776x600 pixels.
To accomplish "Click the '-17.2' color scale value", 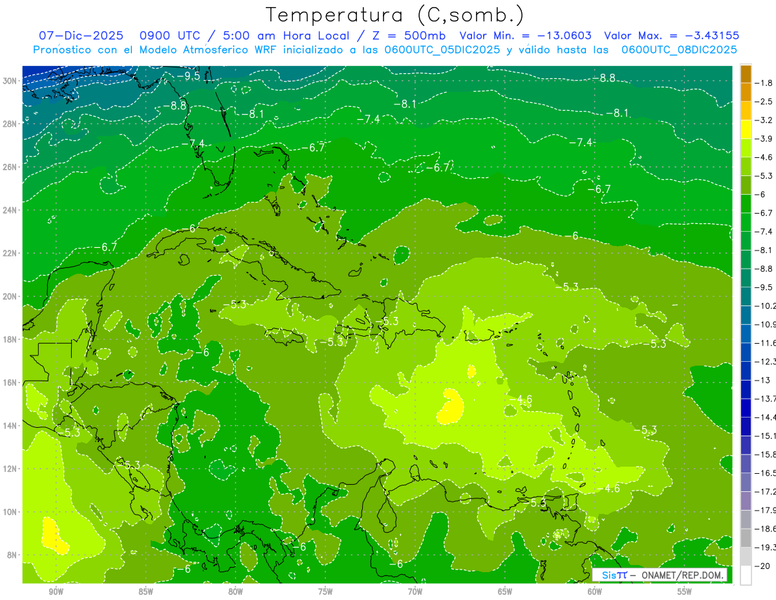I will [x=766, y=492].
